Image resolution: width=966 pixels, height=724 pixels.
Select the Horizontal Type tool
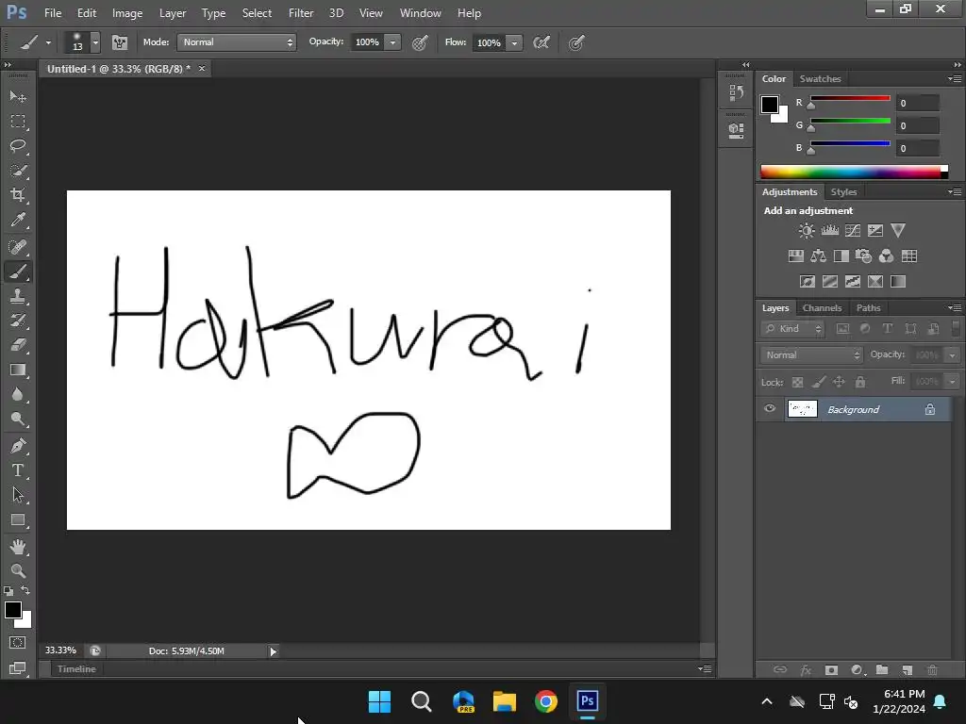tap(18, 470)
